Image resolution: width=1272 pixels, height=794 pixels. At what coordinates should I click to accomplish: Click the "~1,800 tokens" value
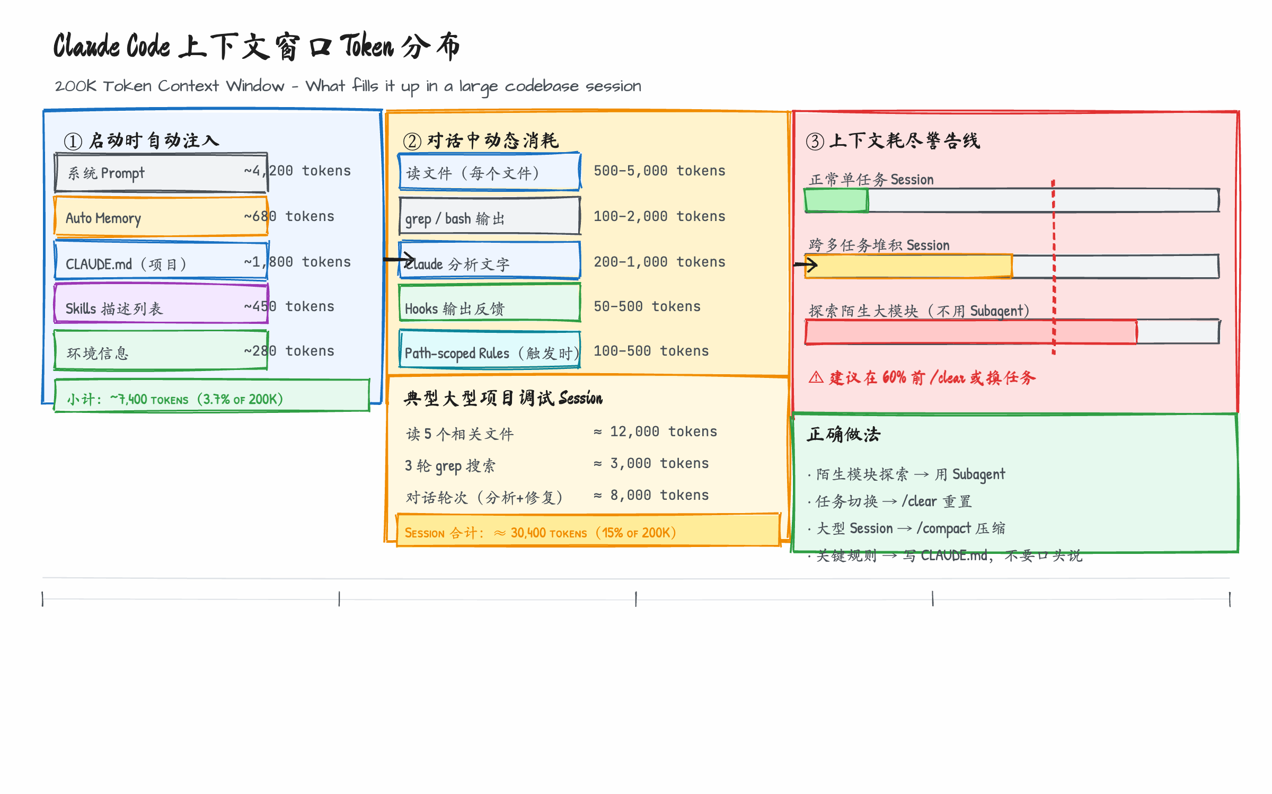pyautogui.click(x=297, y=262)
